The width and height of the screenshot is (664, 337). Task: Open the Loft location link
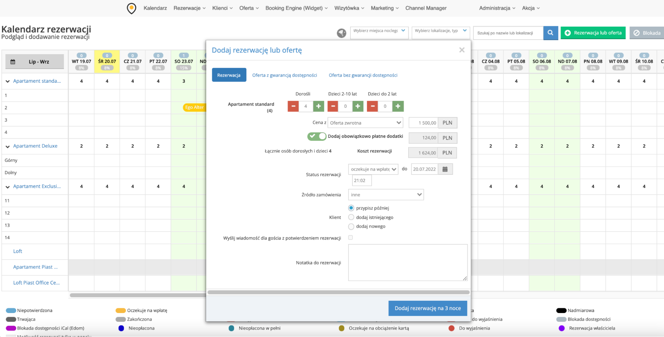pos(18,251)
